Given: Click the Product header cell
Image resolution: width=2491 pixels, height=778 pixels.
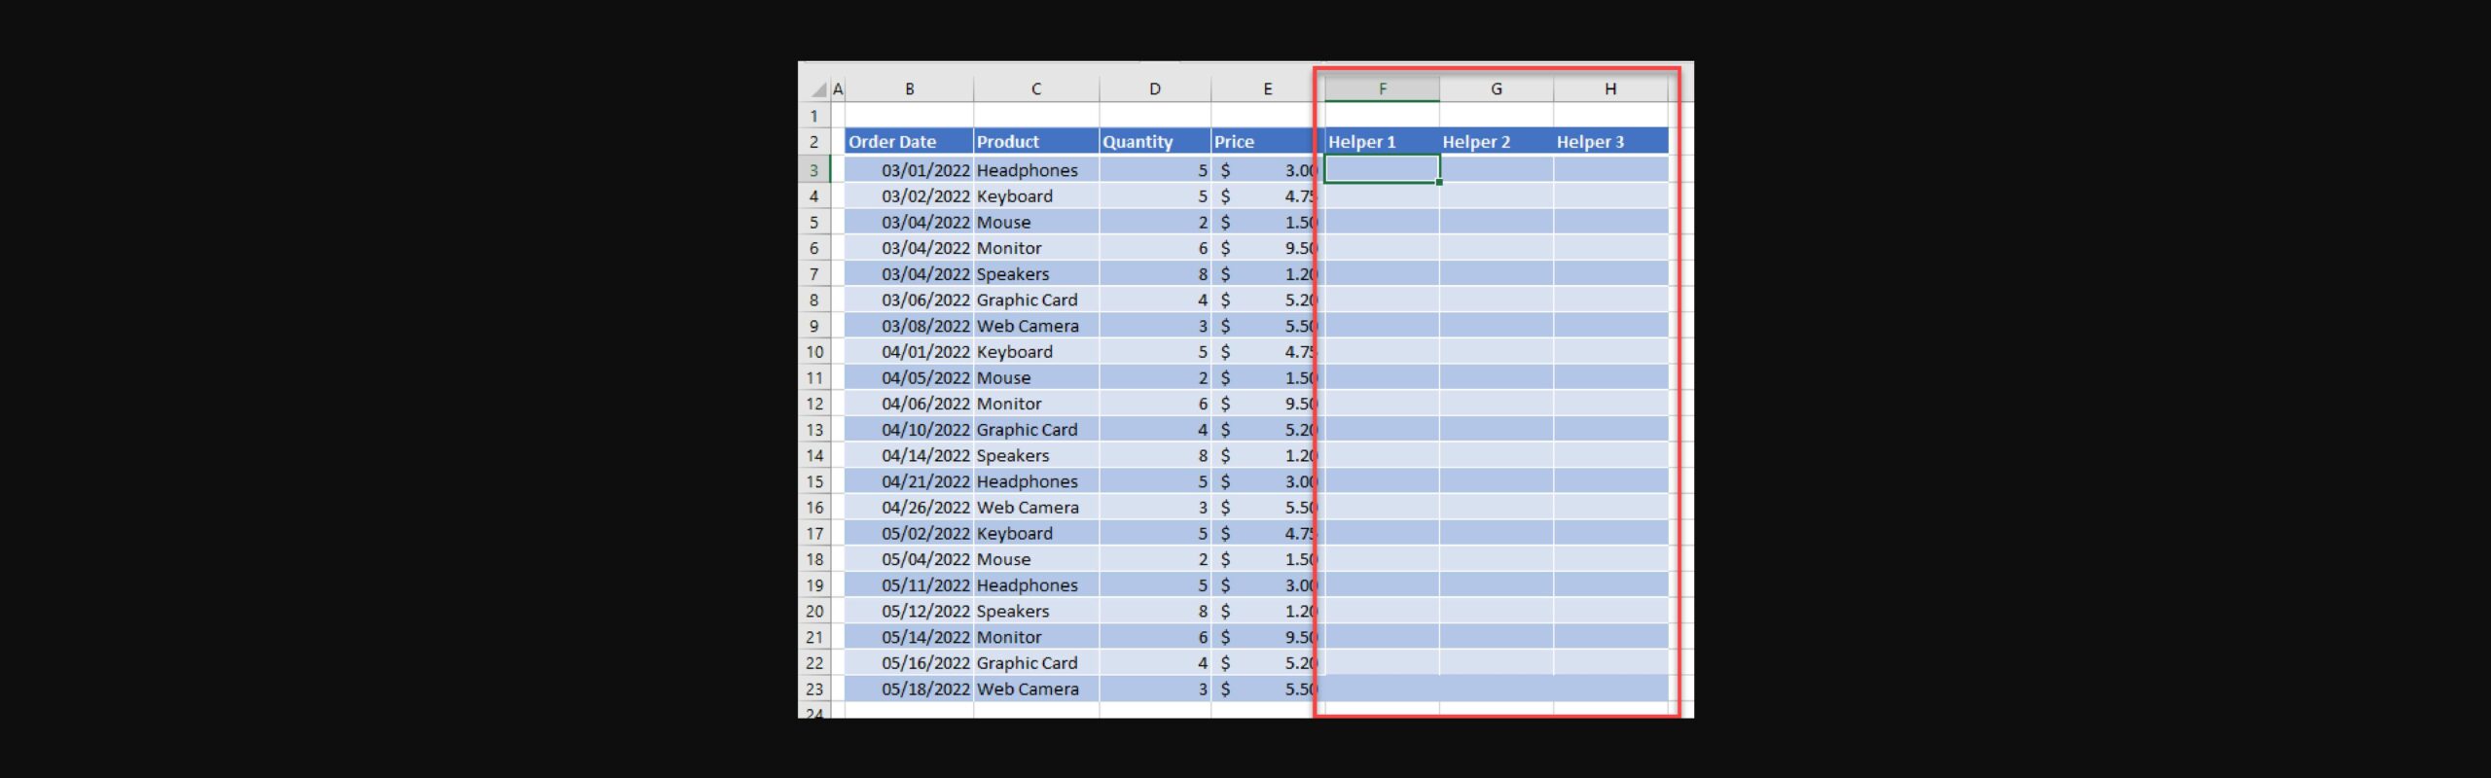Looking at the screenshot, I should click(1036, 142).
